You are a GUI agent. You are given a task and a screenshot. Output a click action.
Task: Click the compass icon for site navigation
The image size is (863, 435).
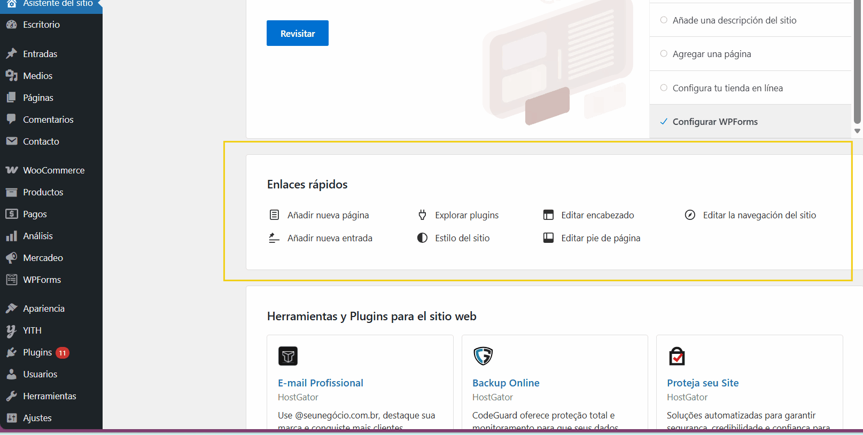pyautogui.click(x=690, y=215)
